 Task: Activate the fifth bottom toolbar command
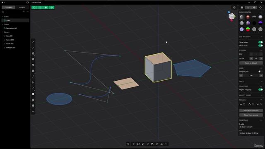pyautogui.click(x=148, y=144)
